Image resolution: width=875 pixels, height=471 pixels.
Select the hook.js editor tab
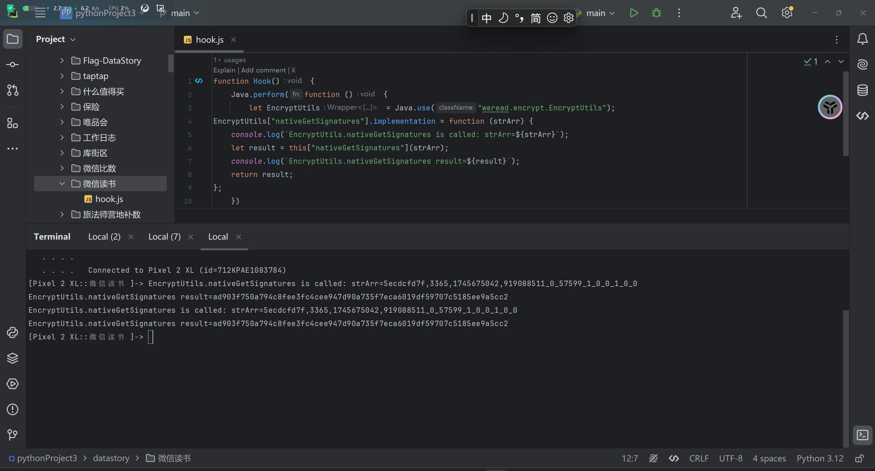(x=209, y=40)
